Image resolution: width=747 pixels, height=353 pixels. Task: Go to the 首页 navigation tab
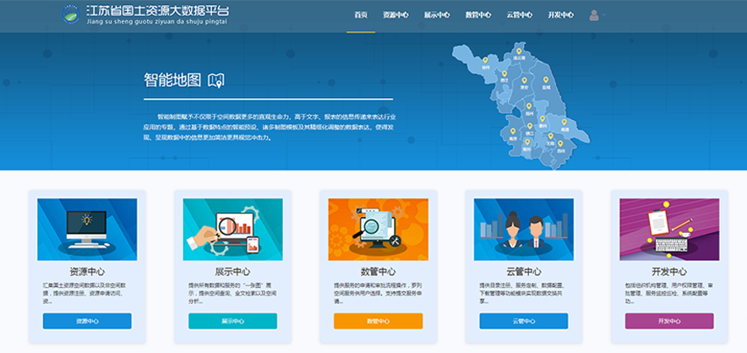click(361, 15)
